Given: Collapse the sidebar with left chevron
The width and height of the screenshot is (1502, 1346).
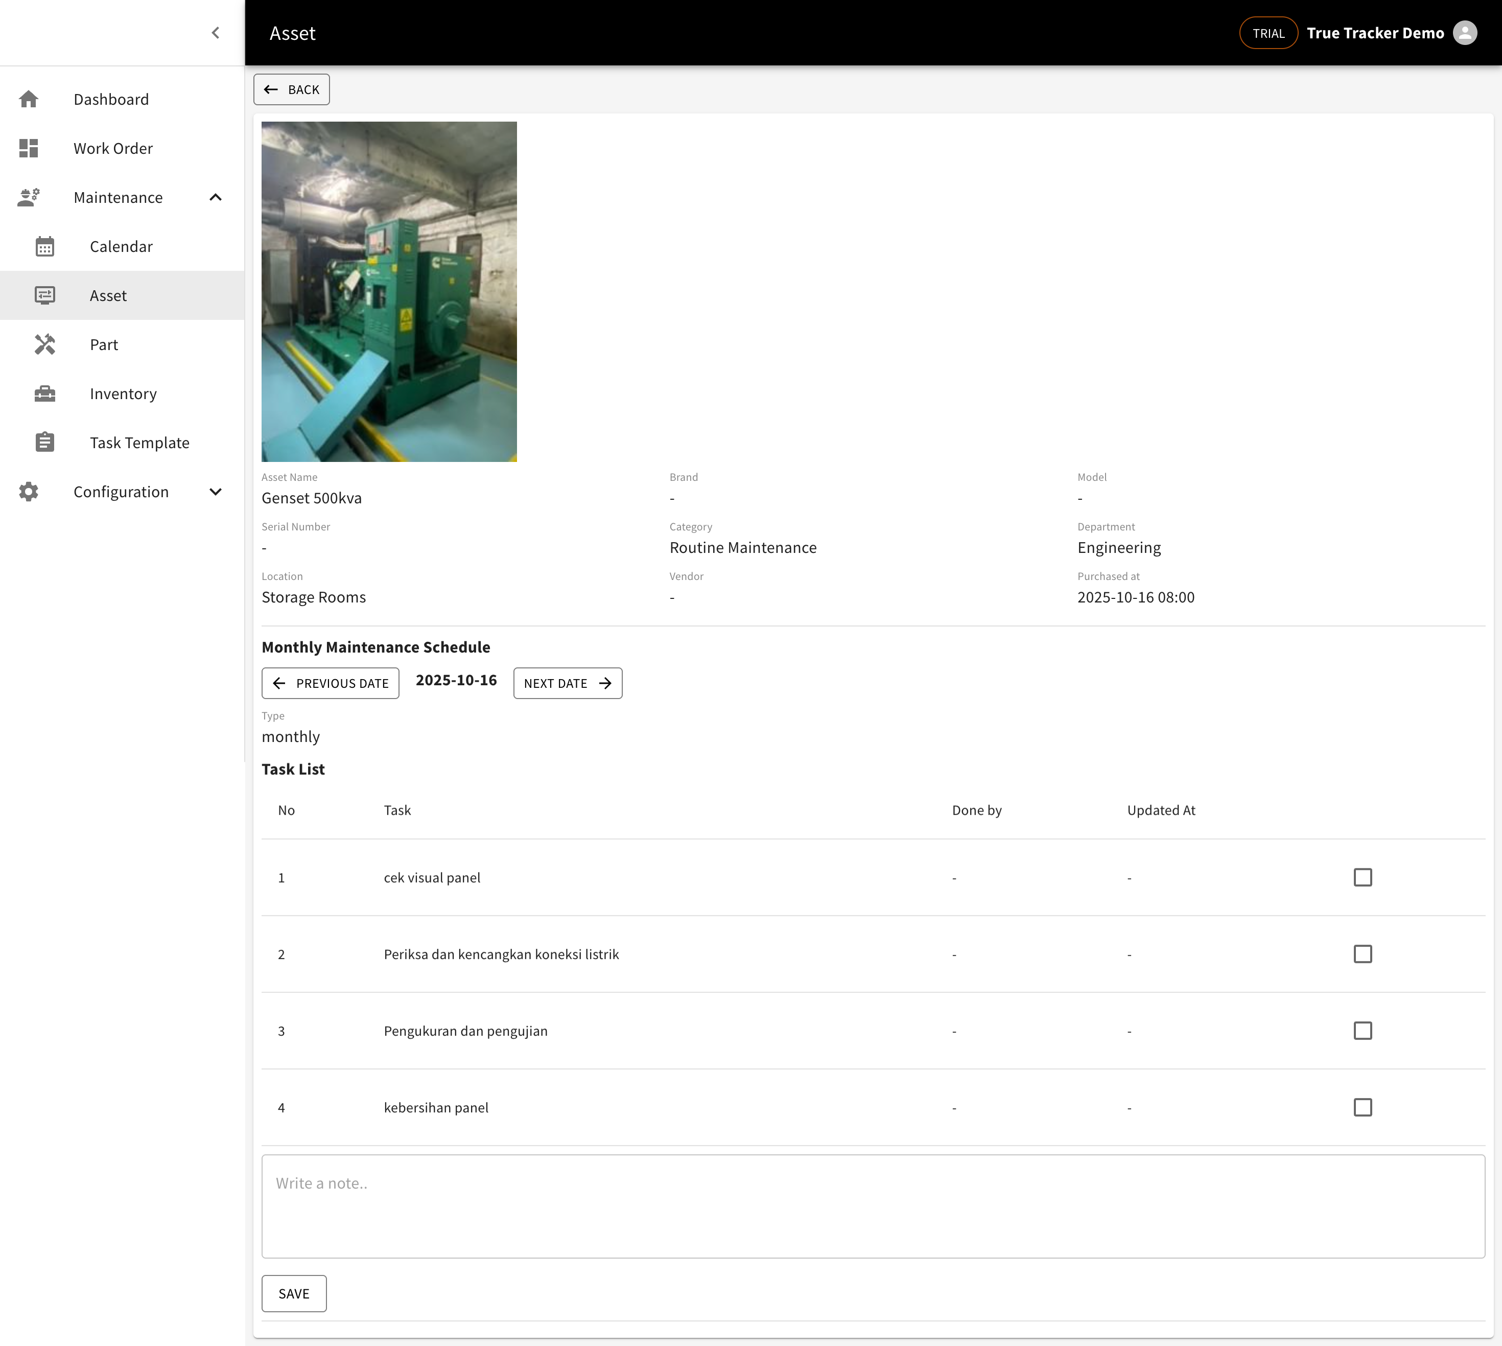Looking at the screenshot, I should point(215,33).
